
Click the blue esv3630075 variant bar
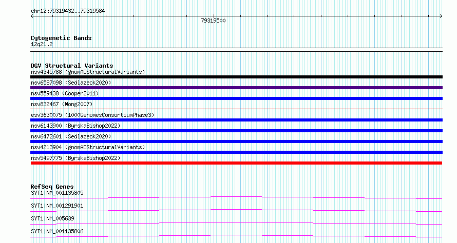(x=236, y=120)
